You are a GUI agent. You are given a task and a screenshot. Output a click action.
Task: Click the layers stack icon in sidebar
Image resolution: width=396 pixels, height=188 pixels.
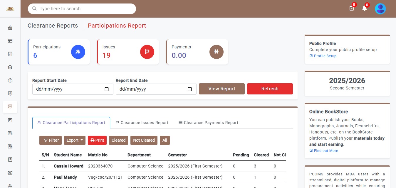pos(10,67)
